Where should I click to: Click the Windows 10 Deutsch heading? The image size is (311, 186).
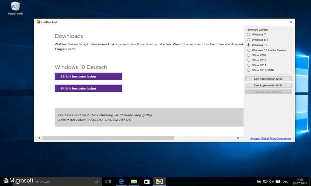(81, 67)
